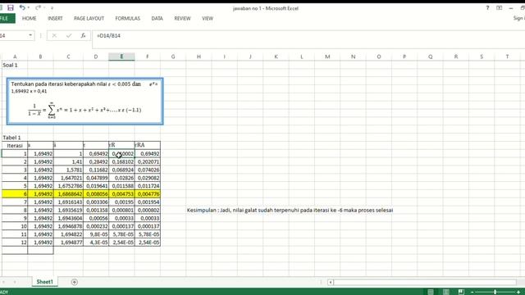
Task: Zoom out with the minus button
Action: click(472, 292)
